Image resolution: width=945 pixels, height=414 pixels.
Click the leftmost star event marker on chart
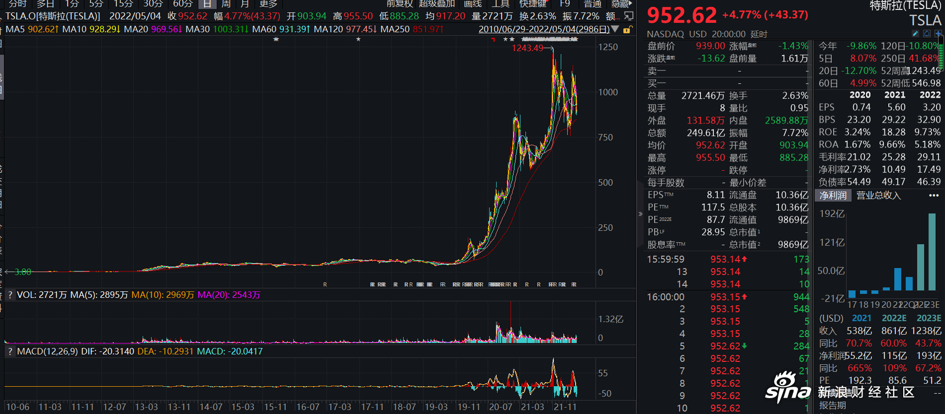[x=276, y=39]
